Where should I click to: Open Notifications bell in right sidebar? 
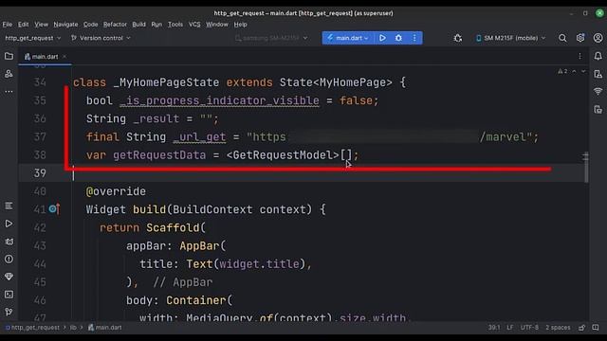tap(598, 56)
